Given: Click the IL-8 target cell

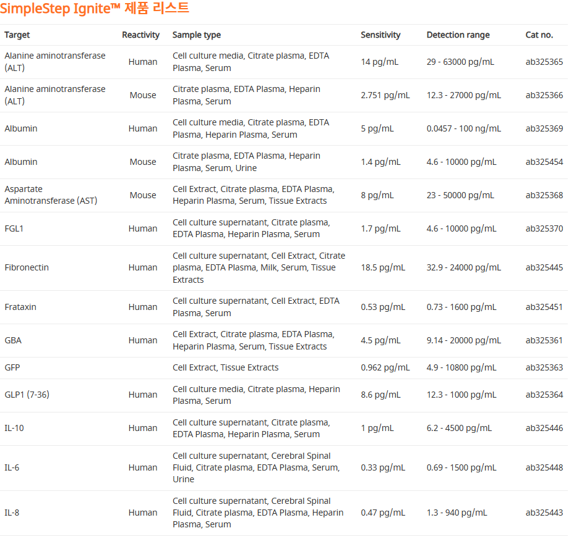Looking at the screenshot, I should coord(12,513).
